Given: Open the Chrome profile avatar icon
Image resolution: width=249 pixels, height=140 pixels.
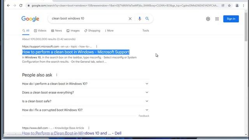Looking at the screenshot, I should coord(237,5).
